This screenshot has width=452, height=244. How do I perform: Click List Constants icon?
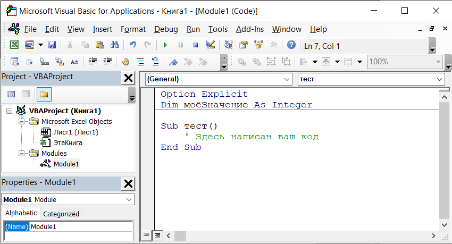(x=29, y=62)
